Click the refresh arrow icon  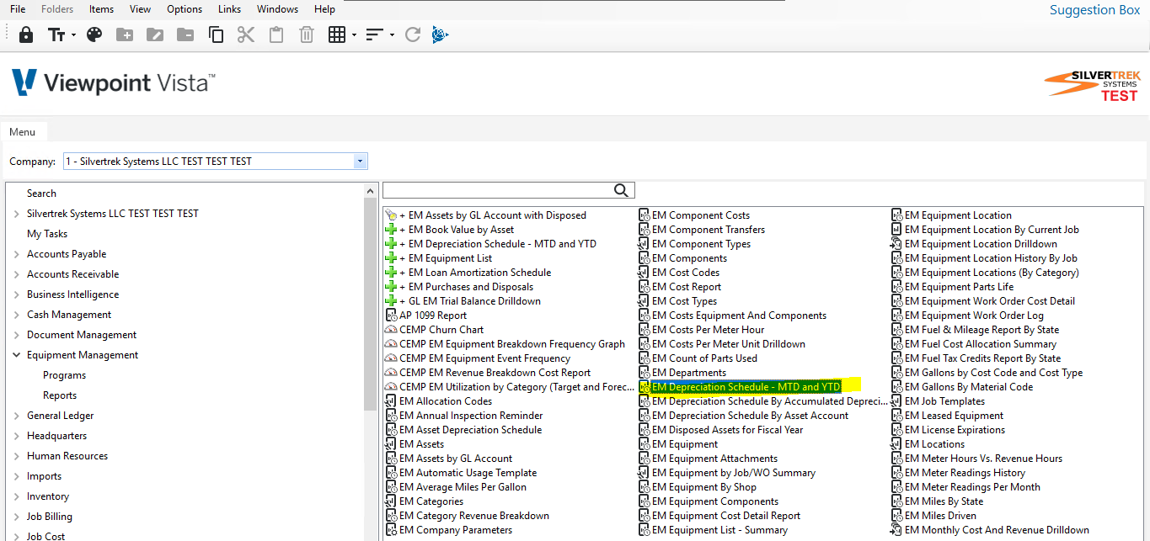tap(412, 34)
